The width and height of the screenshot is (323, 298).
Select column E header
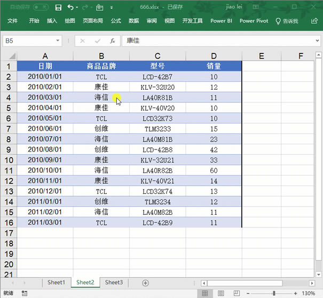pyautogui.click(x=262, y=56)
